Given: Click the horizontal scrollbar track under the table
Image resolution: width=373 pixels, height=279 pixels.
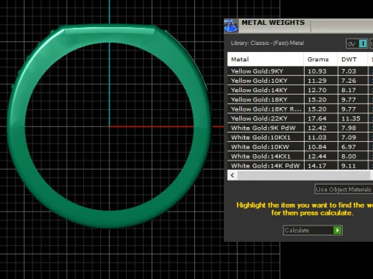Looking at the screenshot, I should (305, 175).
